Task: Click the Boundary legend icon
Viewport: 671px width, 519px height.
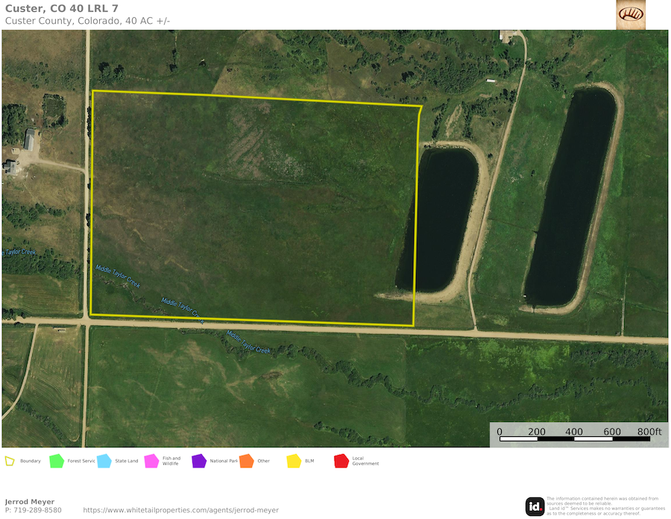Action: click(10, 461)
